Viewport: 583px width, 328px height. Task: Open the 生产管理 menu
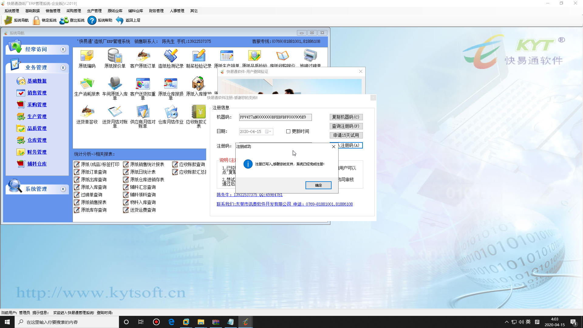click(94, 11)
